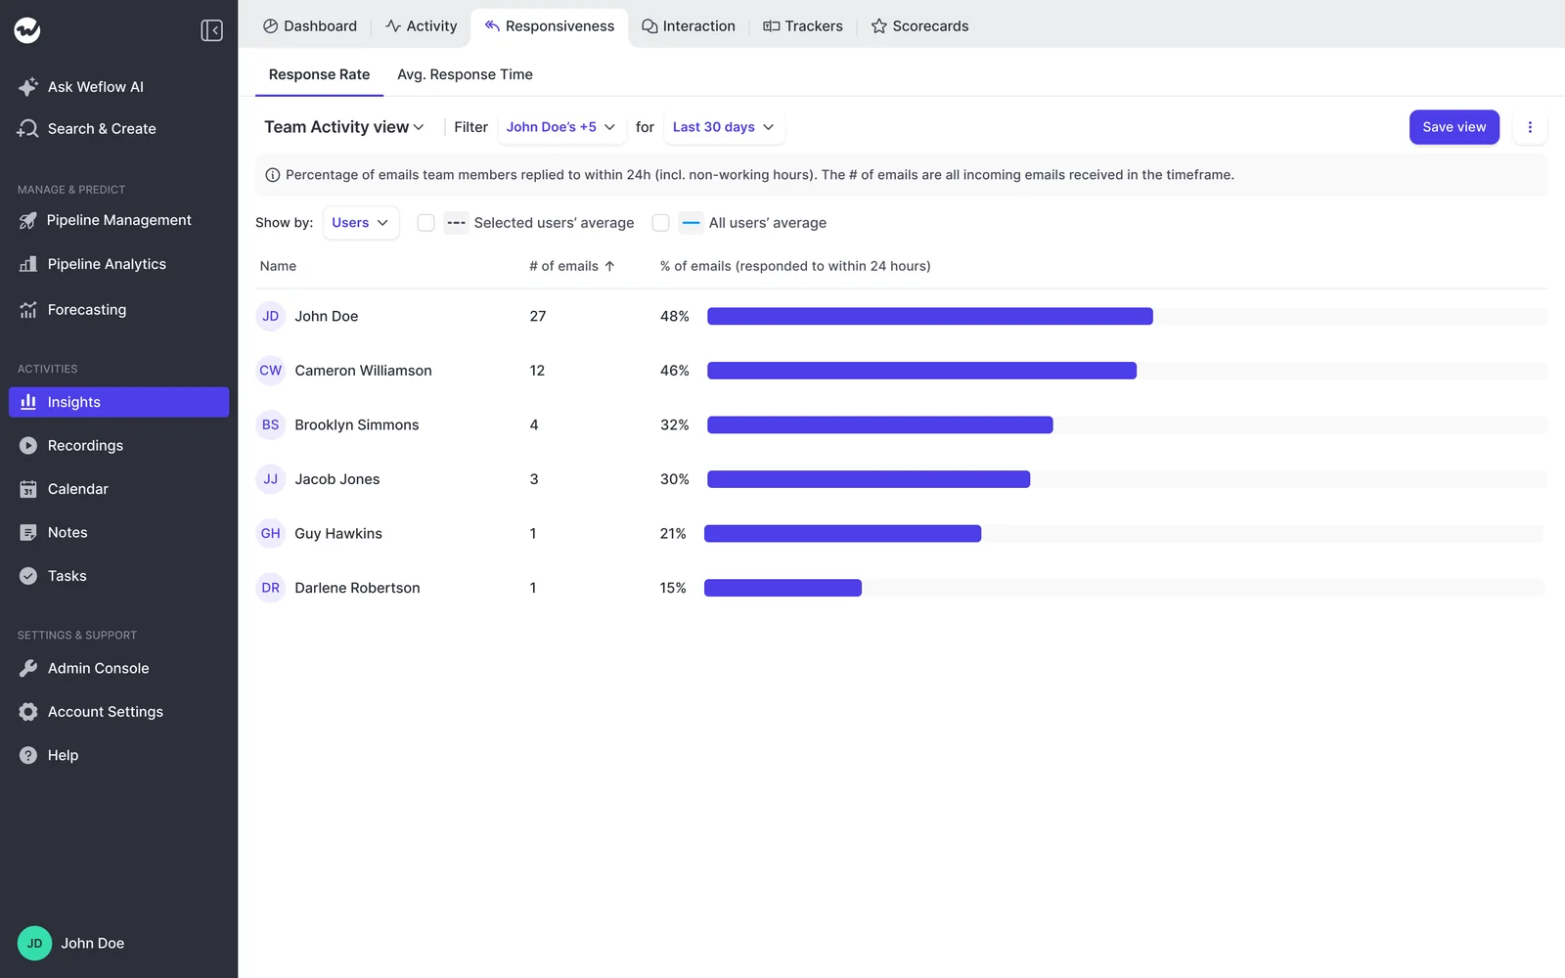Click Cameron Williamson's 46% progress bar
This screenshot has width=1565, height=978.
[x=921, y=371]
